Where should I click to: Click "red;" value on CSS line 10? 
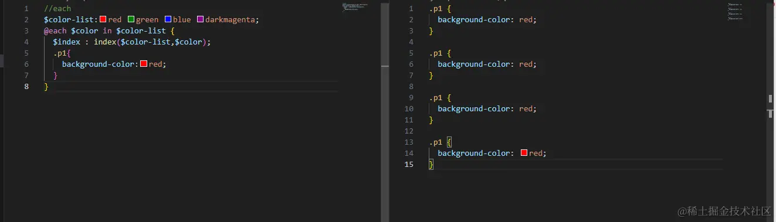coord(528,108)
